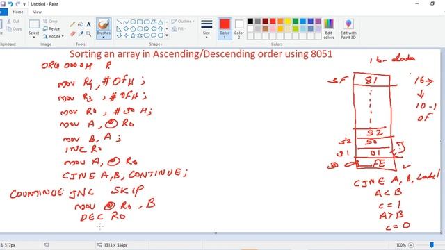Image resolution: width=445 pixels, height=250 pixels.
Task: Pick the Four-point star shape
Action: 126,35
